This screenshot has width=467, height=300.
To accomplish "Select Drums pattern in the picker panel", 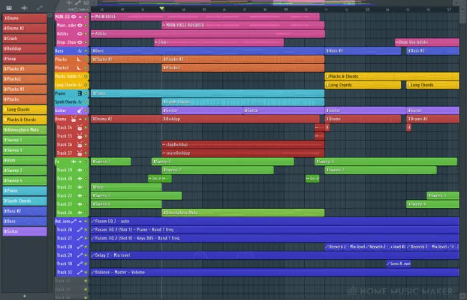I will 25,18.
